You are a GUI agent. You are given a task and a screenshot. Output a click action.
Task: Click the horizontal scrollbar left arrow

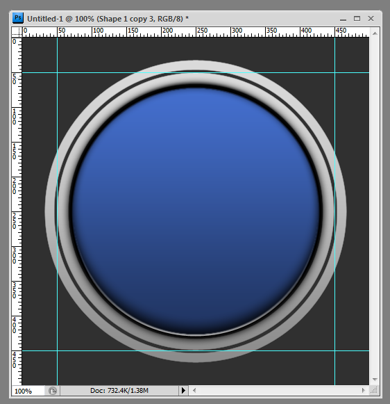point(194,391)
